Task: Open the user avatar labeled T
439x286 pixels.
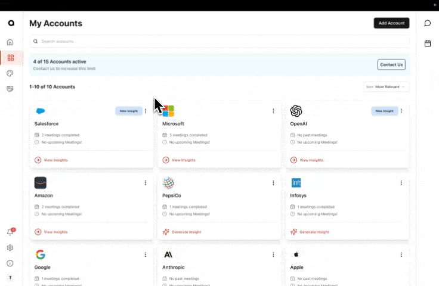Action: (10, 278)
